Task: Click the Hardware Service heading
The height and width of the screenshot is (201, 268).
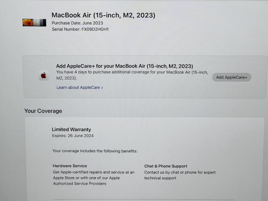Action: click(x=70, y=166)
